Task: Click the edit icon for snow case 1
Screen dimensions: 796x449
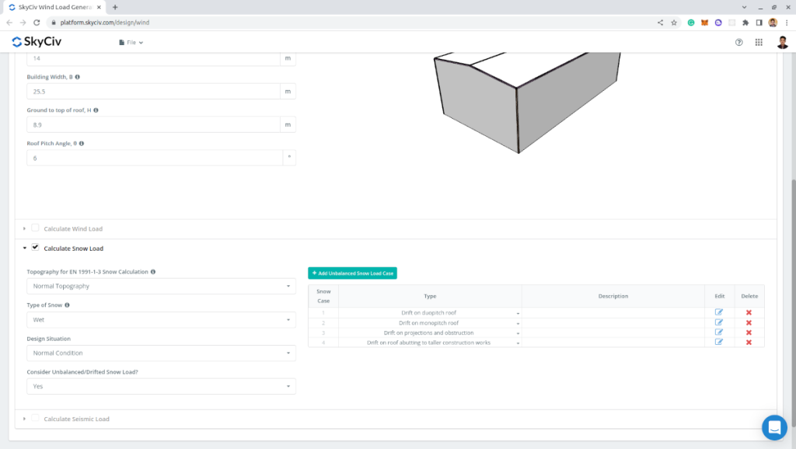Action: click(x=719, y=312)
